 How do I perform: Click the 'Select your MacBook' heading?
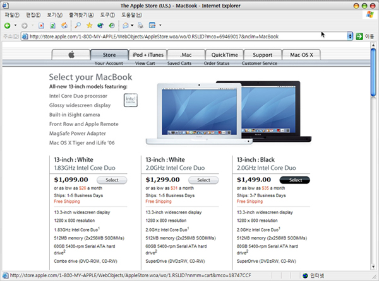click(x=90, y=77)
